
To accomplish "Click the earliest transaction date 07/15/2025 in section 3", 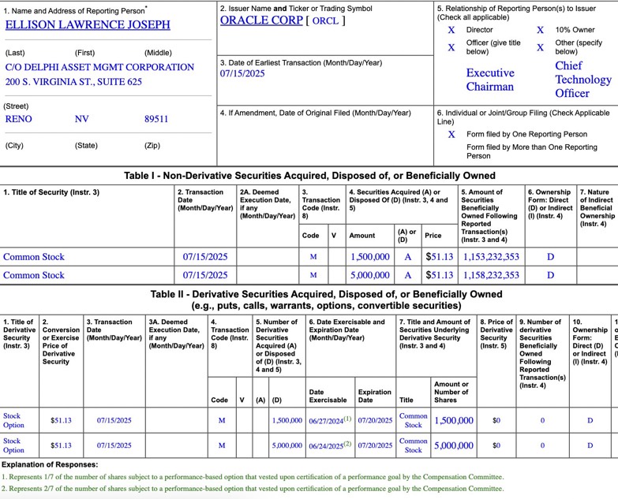I will pos(242,73).
